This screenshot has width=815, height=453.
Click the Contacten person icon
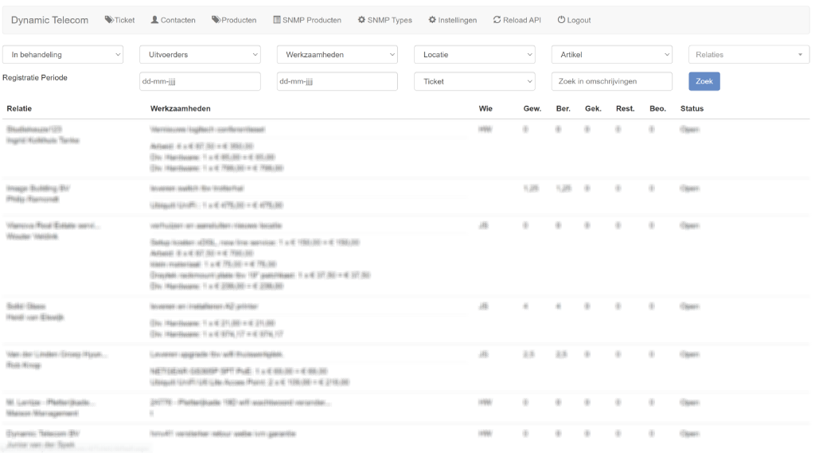(155, 20)
